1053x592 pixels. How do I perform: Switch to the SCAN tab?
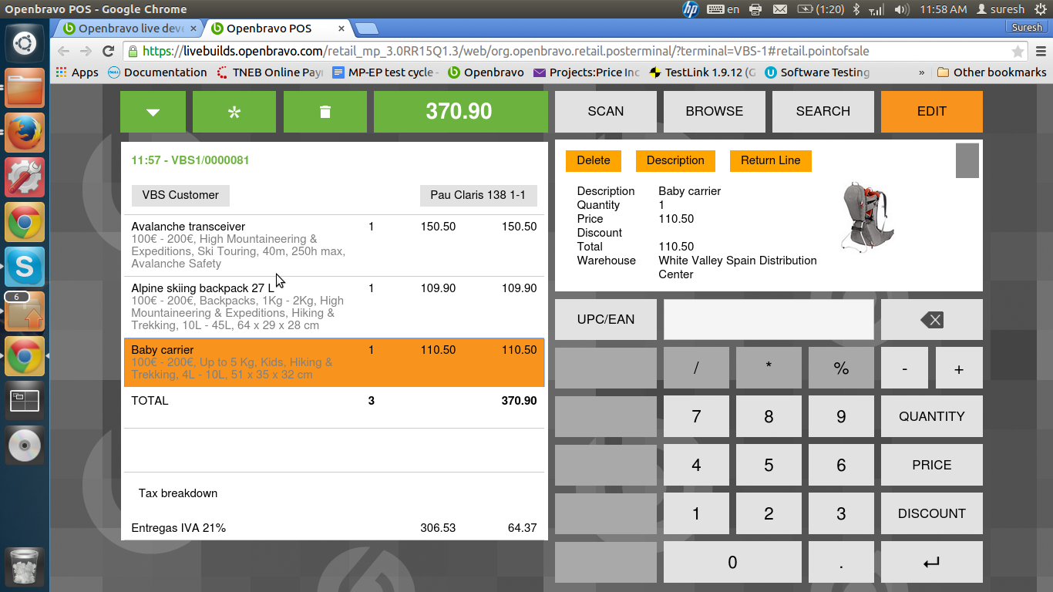(x=606, y=112)
